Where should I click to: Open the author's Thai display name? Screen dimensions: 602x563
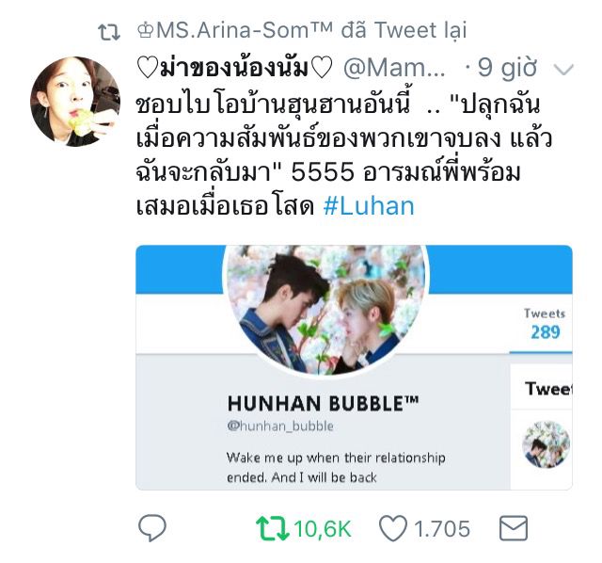pyautogui.click(x=234, y=69)
